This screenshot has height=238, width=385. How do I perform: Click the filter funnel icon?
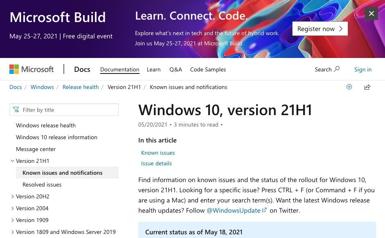pyautogui.click(x=16, y=109)
